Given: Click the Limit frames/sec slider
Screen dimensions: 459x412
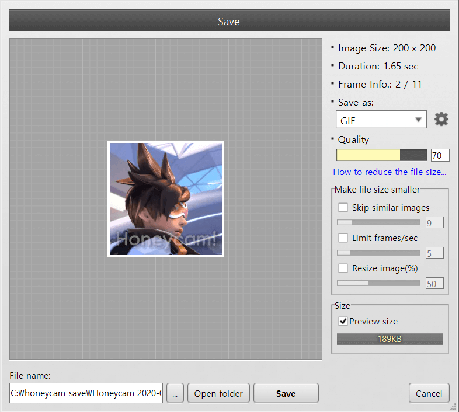Looking at the screenshot, I should [x=378, y=253].
